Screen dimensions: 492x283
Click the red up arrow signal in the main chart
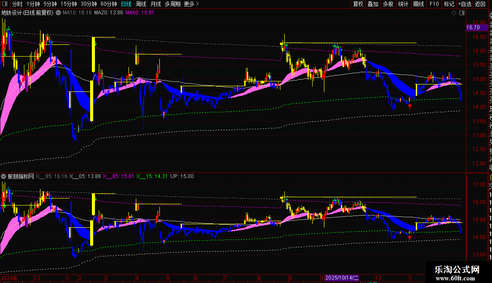(x=409, y=106)
